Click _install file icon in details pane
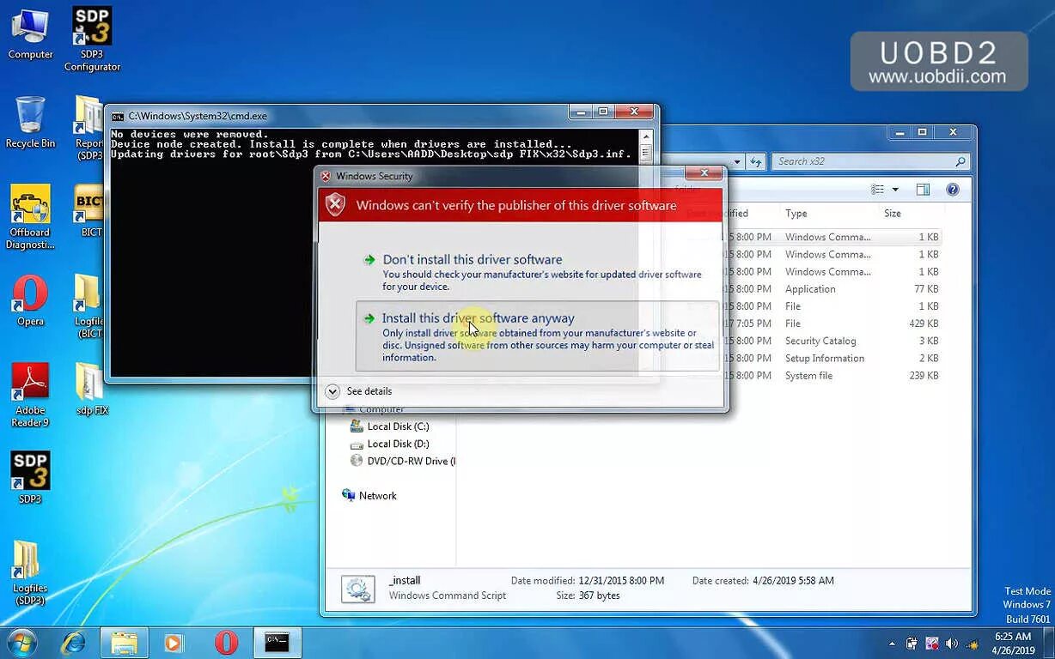The width and height of the screenshot is (1055, 659). tap(357, 589)
